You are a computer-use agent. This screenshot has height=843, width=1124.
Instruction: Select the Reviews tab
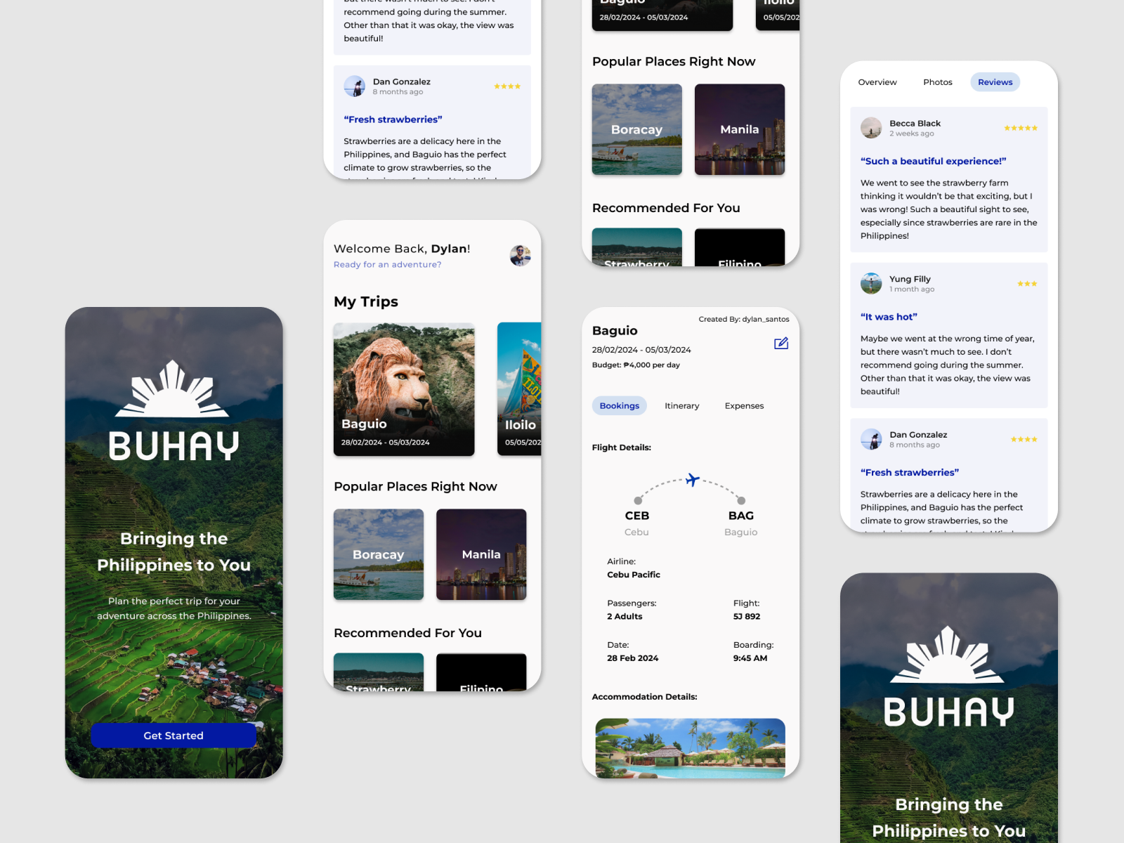(x=995, y=82)
